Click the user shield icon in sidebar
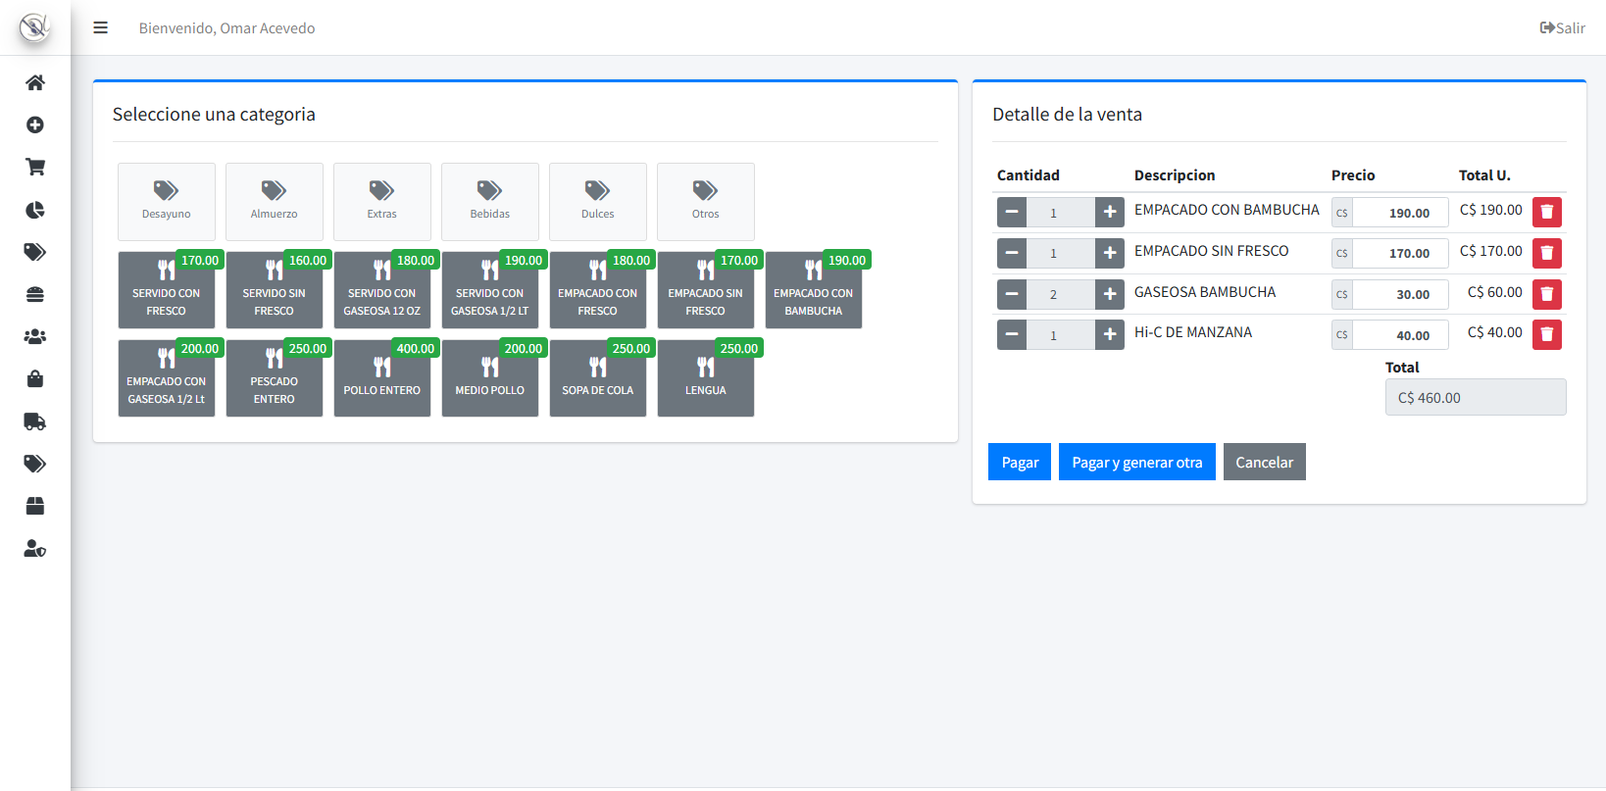 click(x=35, y=548)
